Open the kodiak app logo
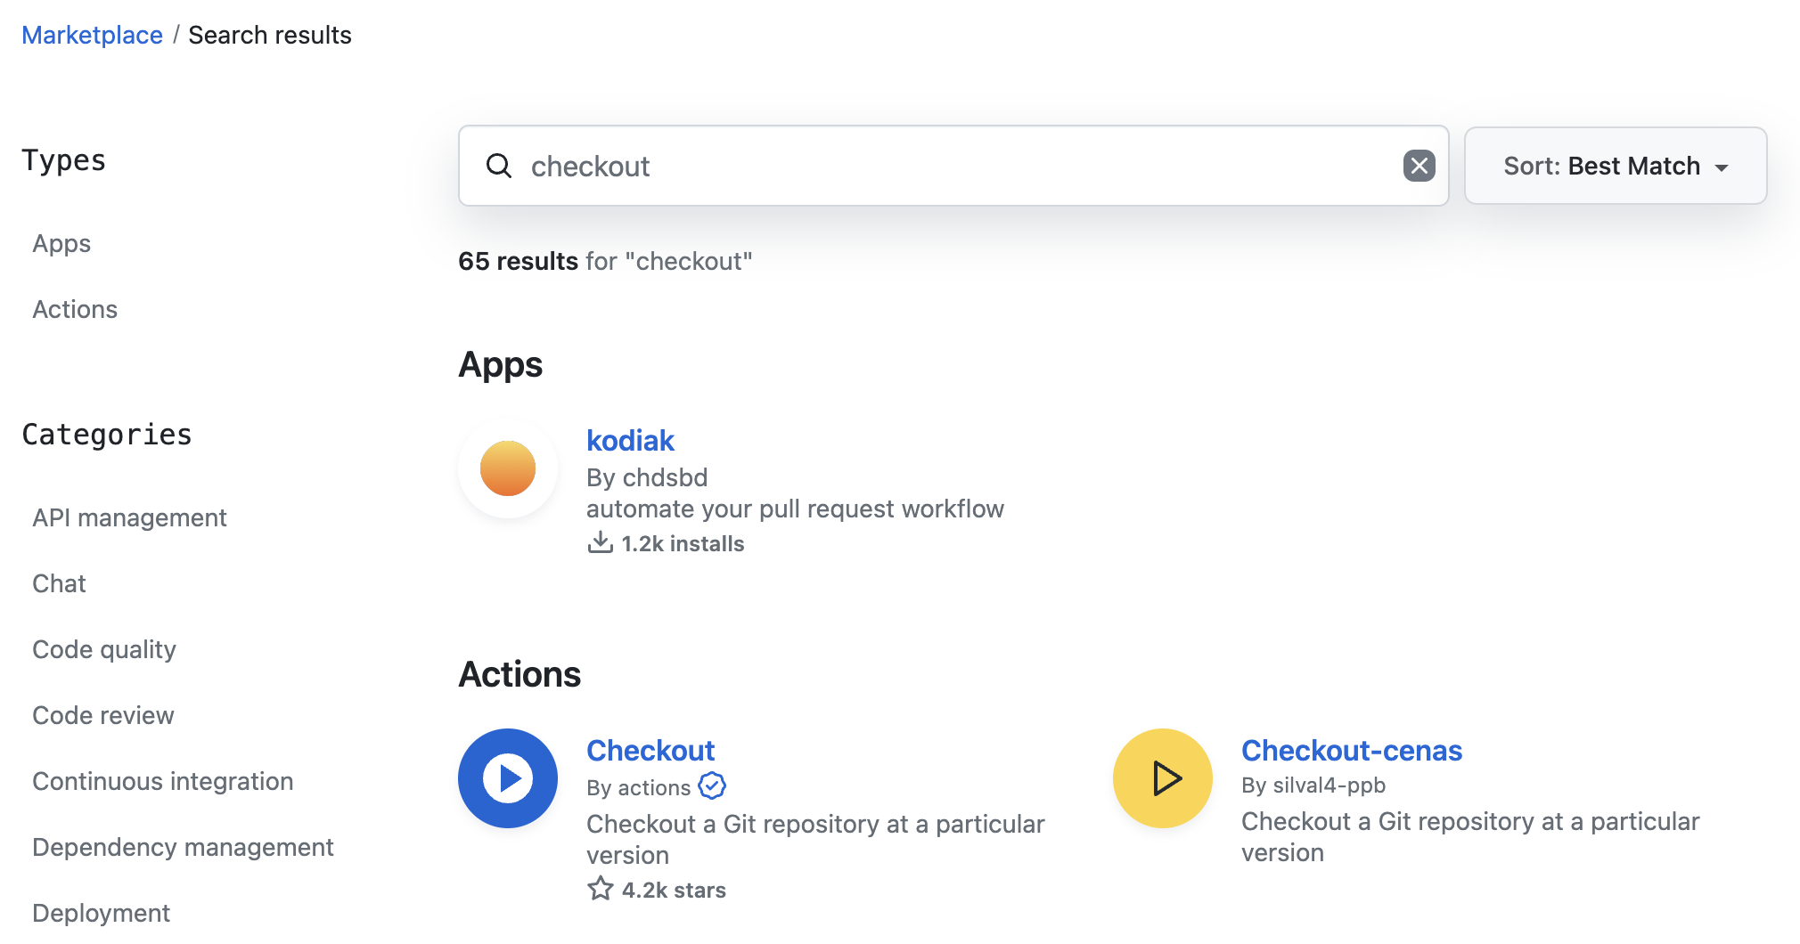This screenshot has height=944, width=1800. (508, 468)
